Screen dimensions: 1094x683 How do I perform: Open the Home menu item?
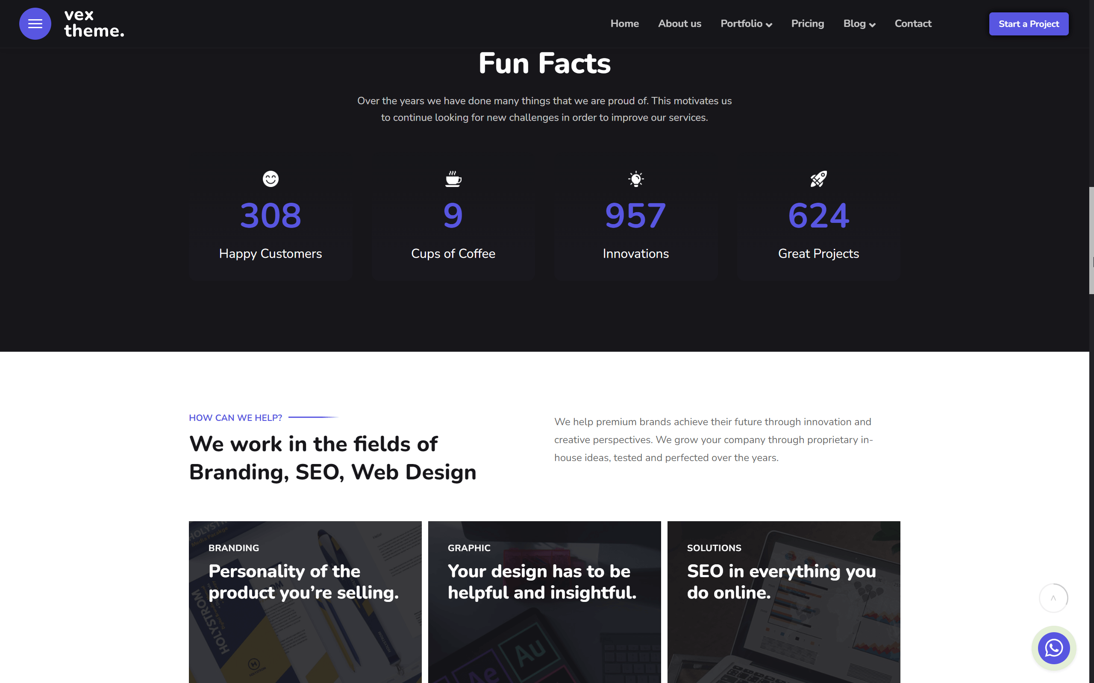coord(624,23)
